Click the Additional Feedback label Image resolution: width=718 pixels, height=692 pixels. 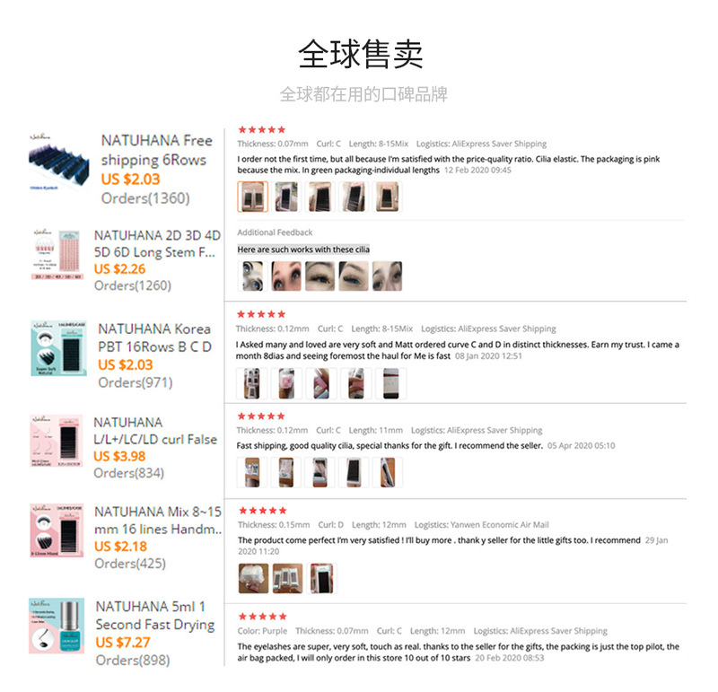[275, 232]
